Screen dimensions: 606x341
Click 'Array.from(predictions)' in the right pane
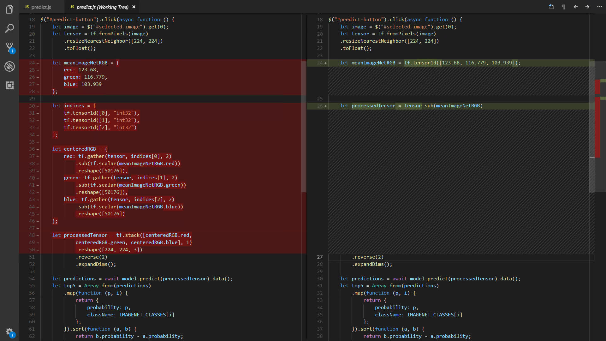click(405, 286)
